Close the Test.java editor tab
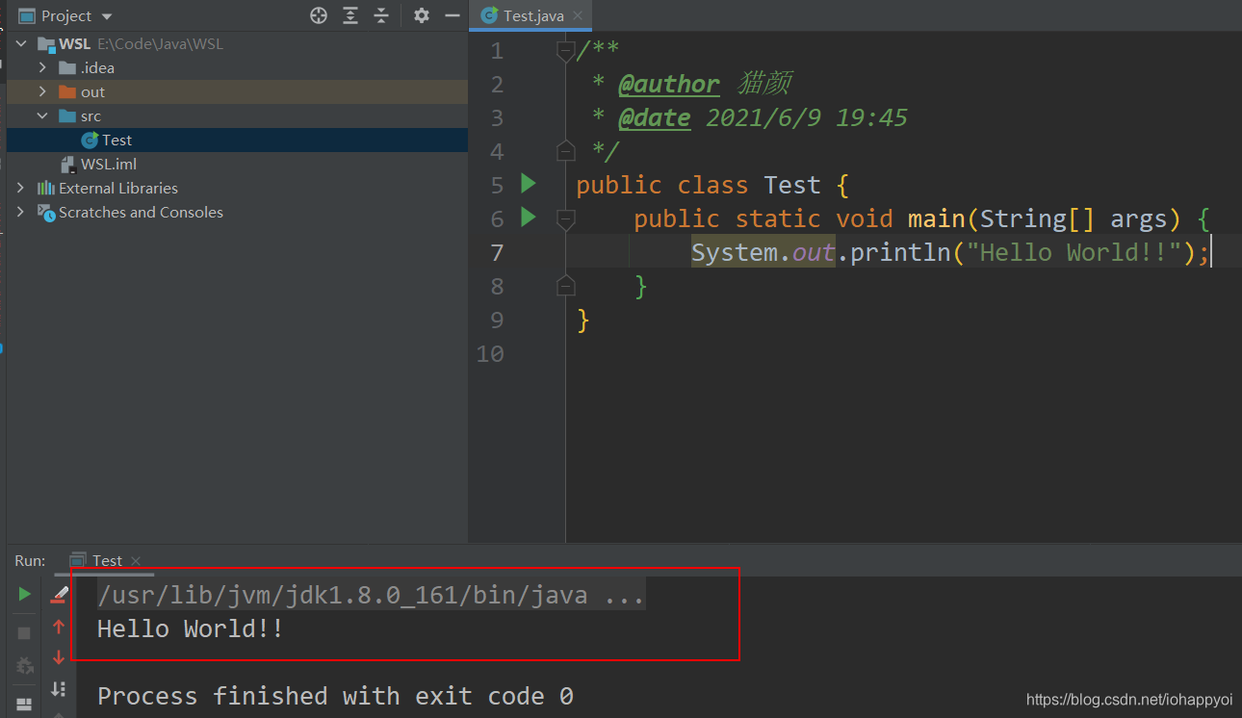Image resolution: width=1242 pixels, height=718 pixels. 578,16
